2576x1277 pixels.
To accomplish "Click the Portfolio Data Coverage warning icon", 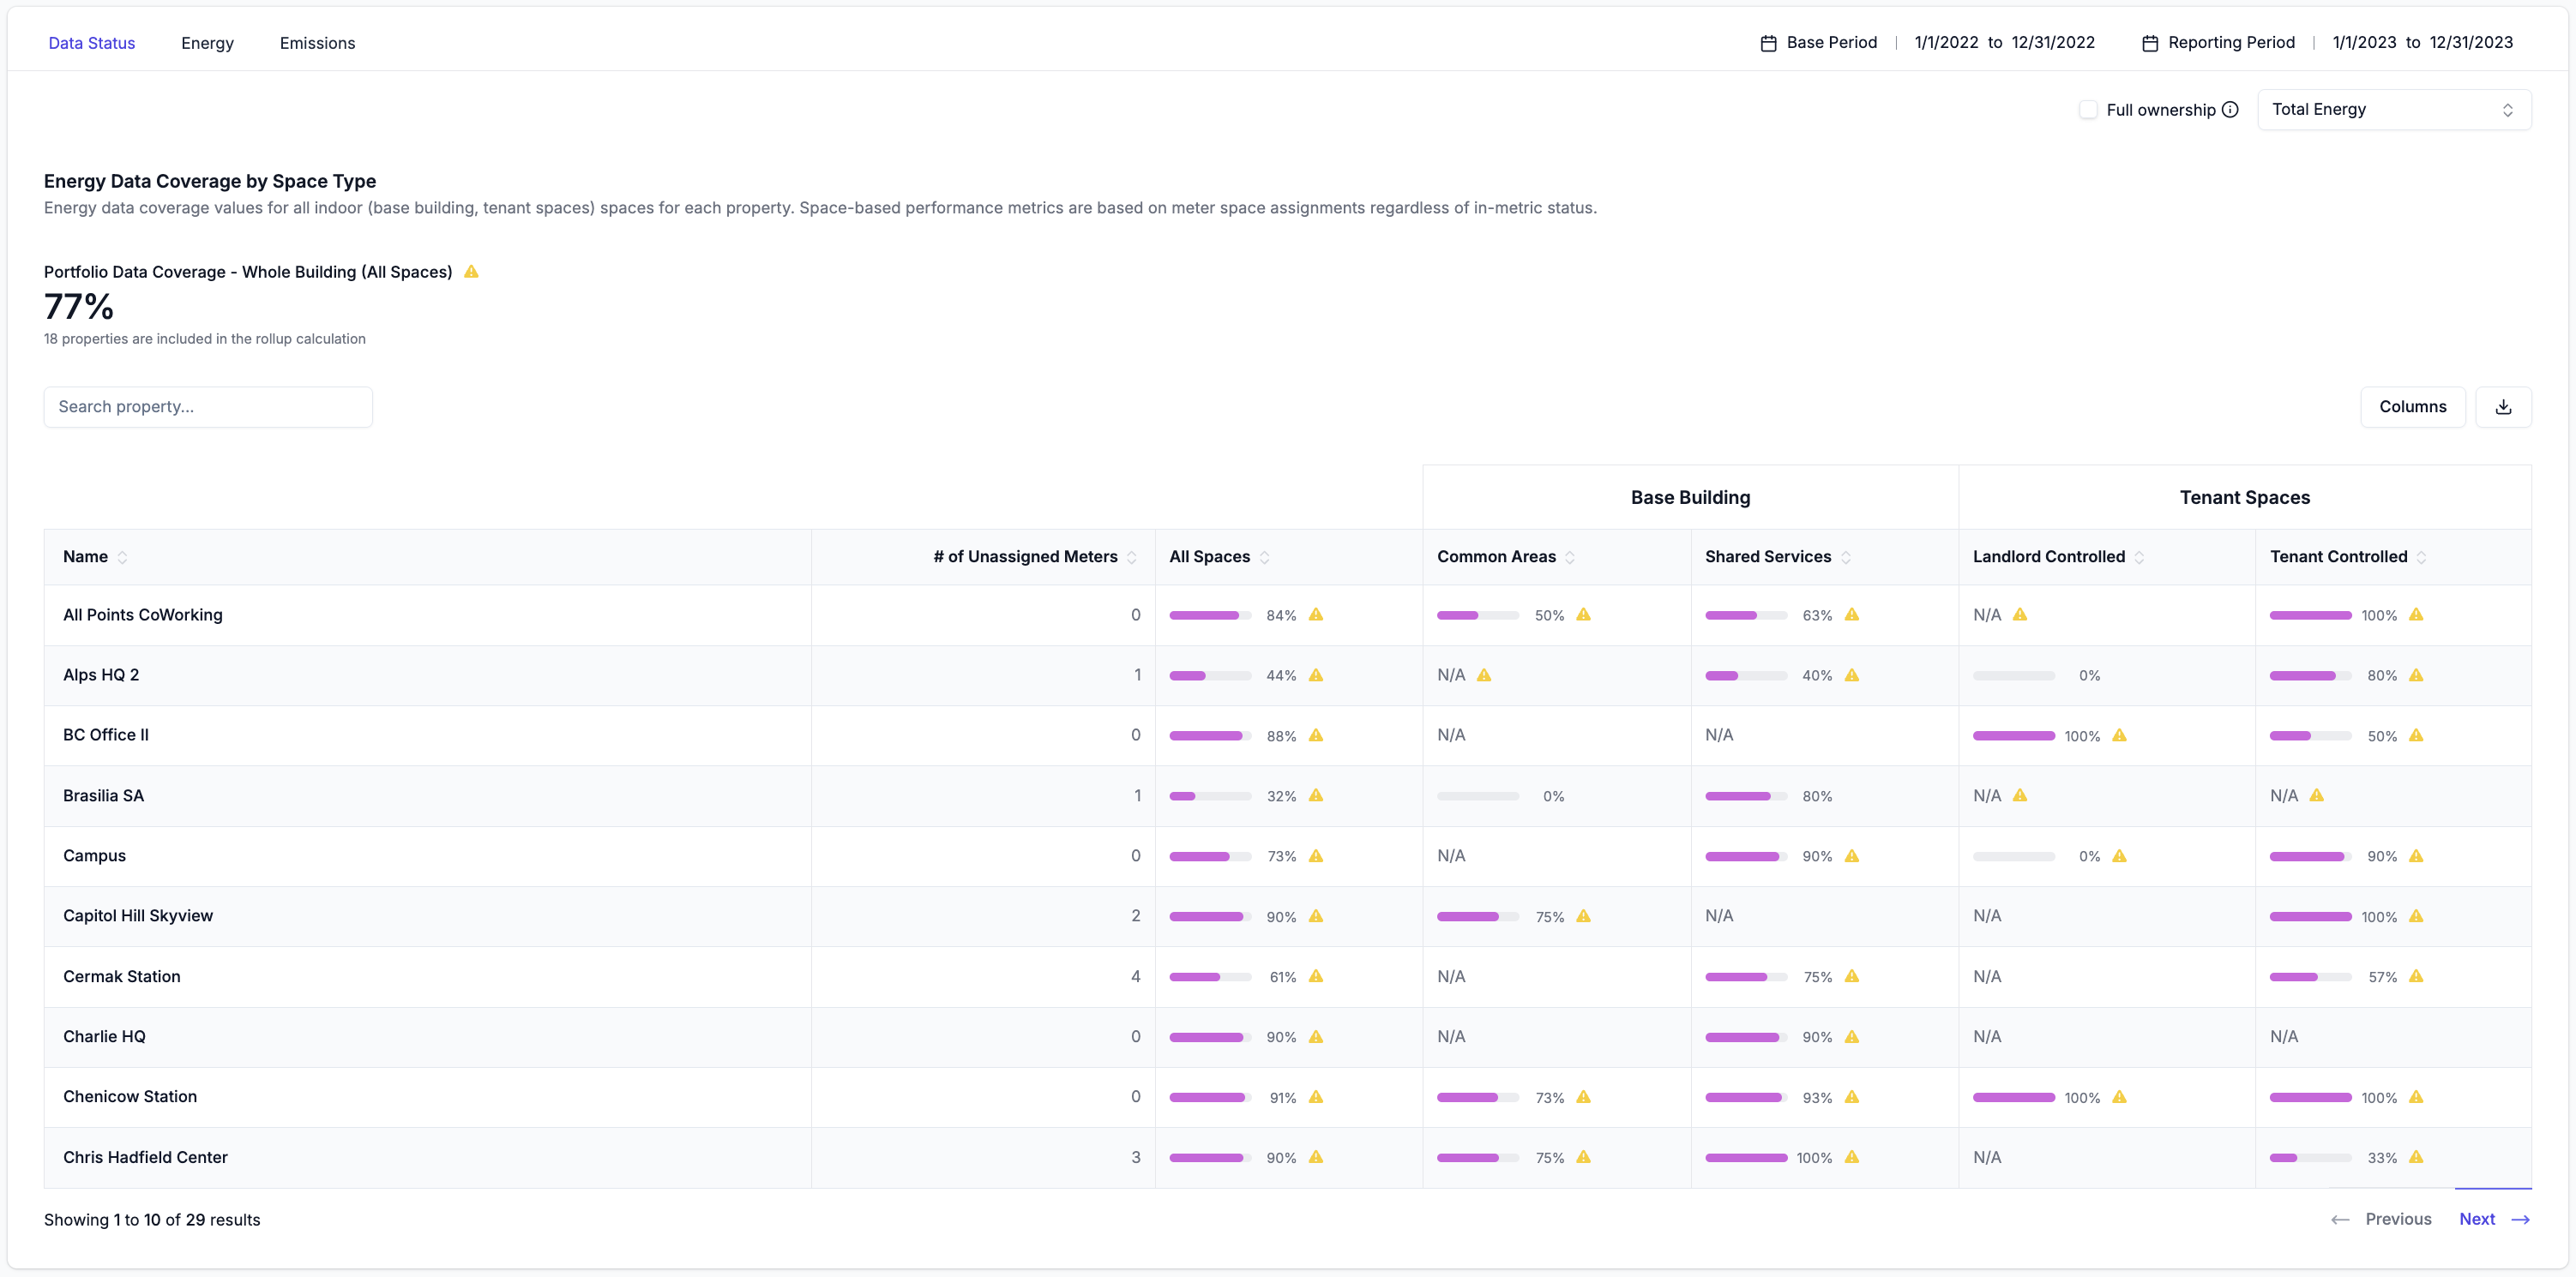I will [x=471, y=272].
